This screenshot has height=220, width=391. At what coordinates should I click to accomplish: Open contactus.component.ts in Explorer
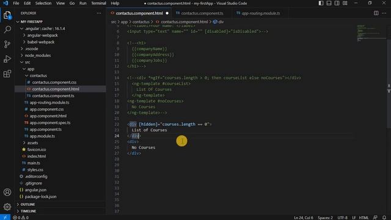click(x=53, y=96)
